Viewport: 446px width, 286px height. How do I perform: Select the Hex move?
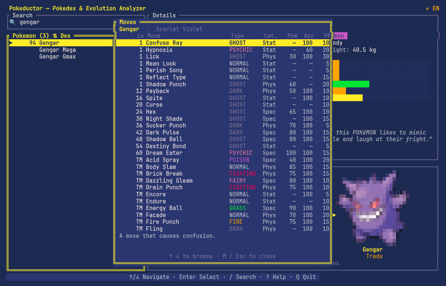[x=223, y=112]
